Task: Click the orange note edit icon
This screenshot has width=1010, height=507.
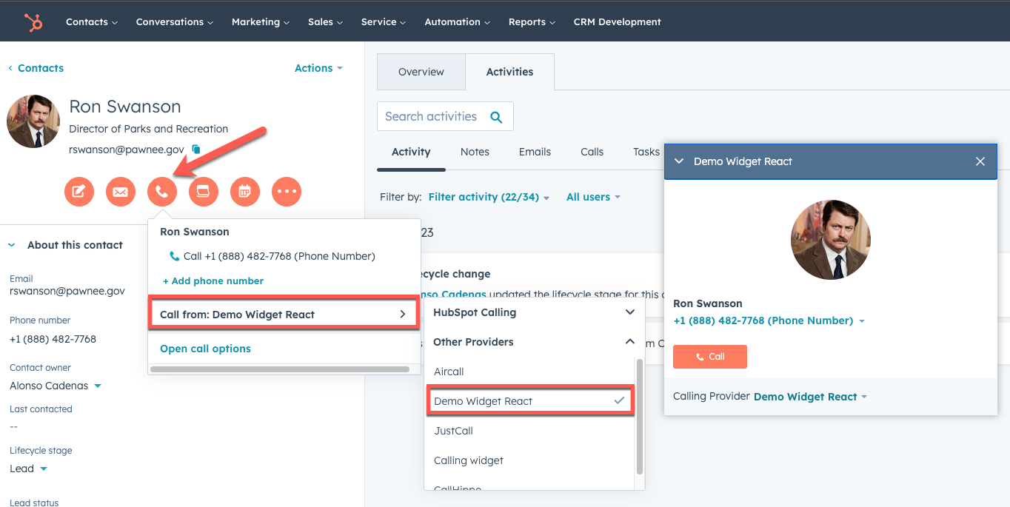Action: pyautogui.click(x=79, y=192)
